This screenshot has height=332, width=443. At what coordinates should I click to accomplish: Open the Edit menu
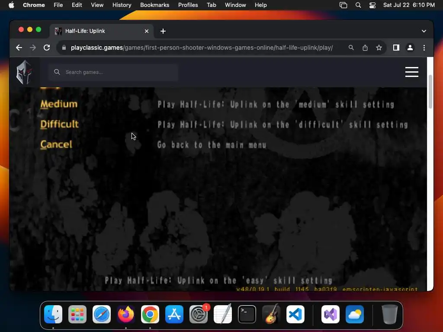coord(77,5)
